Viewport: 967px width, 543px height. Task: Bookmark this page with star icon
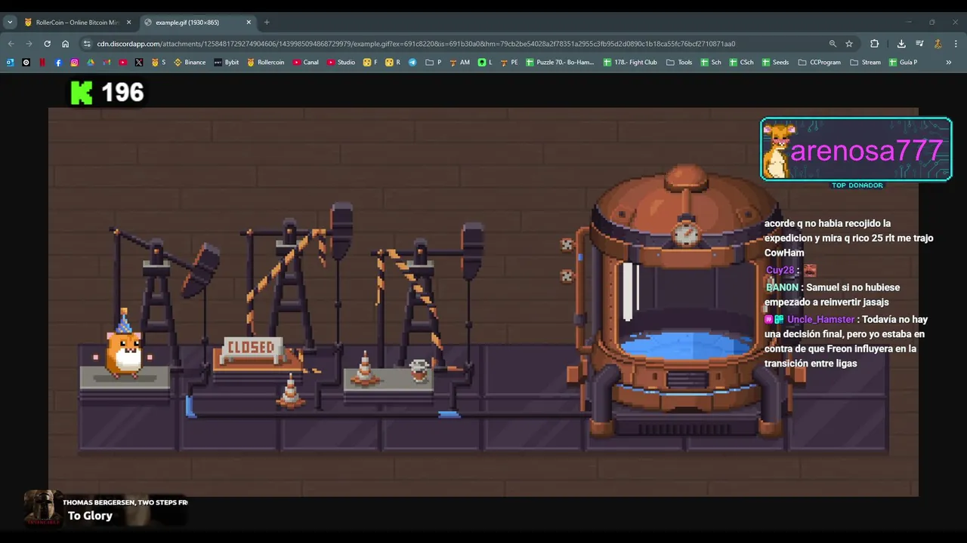[849, 44]
